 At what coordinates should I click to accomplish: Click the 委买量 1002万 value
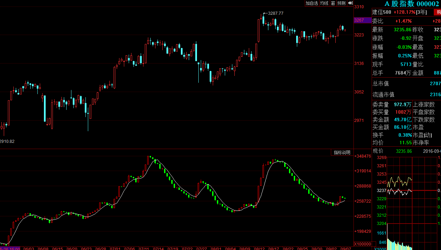(x=403, y=112)
